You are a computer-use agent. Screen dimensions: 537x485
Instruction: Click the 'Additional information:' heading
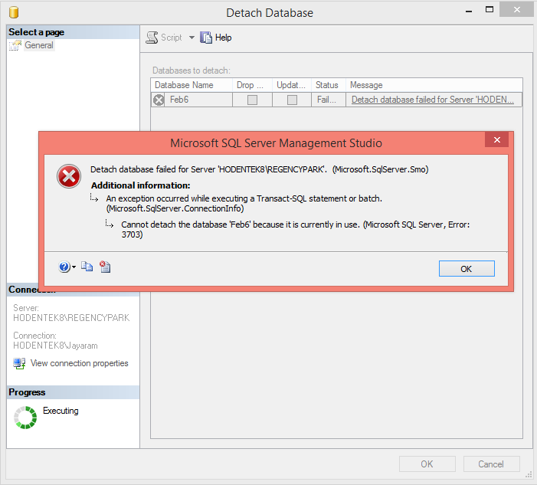140,185
